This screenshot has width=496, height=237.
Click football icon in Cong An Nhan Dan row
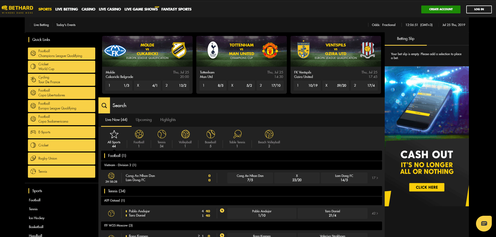(111, 176)
